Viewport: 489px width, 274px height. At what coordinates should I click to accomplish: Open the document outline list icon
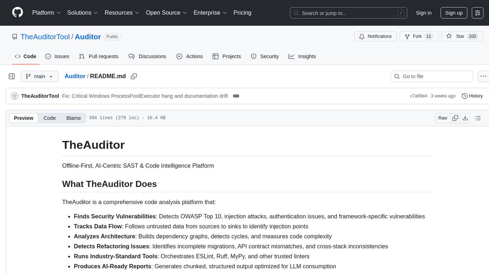[478, 118]
